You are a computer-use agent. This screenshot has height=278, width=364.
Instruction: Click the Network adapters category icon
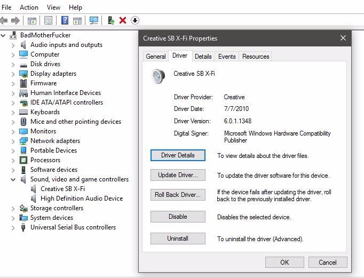coord(23,141)
